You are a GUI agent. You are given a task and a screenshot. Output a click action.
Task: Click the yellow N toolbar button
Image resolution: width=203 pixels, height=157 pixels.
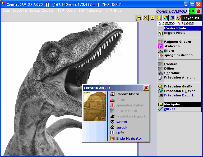(x=153, y=18)
